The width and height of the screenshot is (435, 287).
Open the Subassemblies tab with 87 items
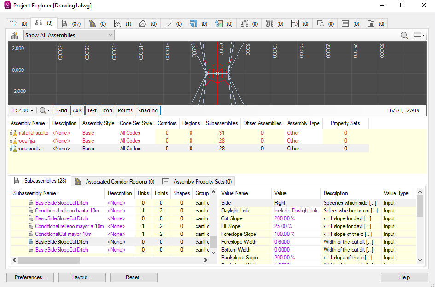click(x=70, y=23)
